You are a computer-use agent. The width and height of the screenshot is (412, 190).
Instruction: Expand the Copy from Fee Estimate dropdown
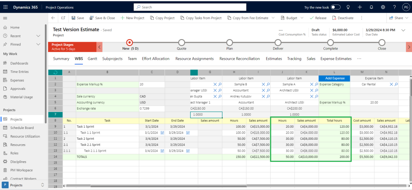tap(272, 18)
